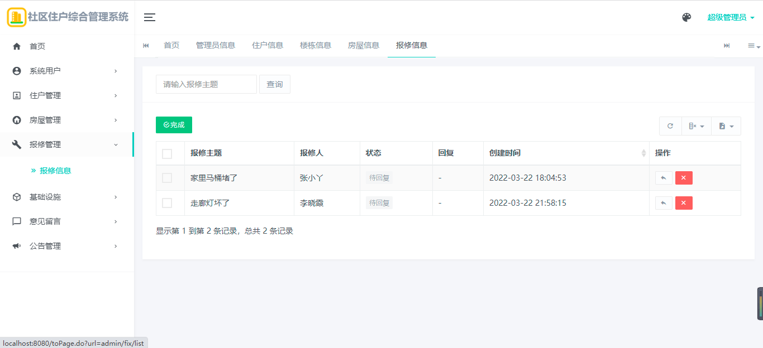Screen dimensions: 763x348
Task: Switch to the 楼栋信息 tab
Action: click(316, 45)
